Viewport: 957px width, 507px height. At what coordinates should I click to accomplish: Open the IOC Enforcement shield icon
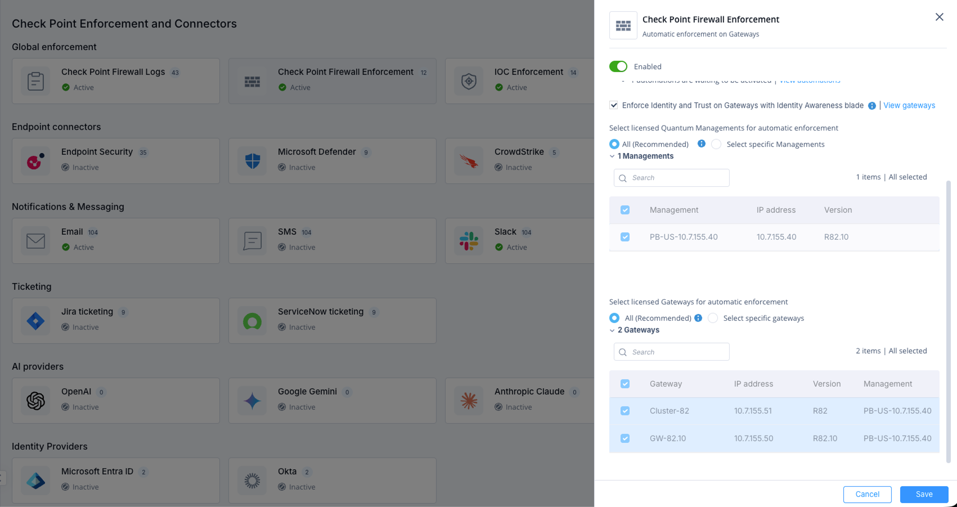469,81
